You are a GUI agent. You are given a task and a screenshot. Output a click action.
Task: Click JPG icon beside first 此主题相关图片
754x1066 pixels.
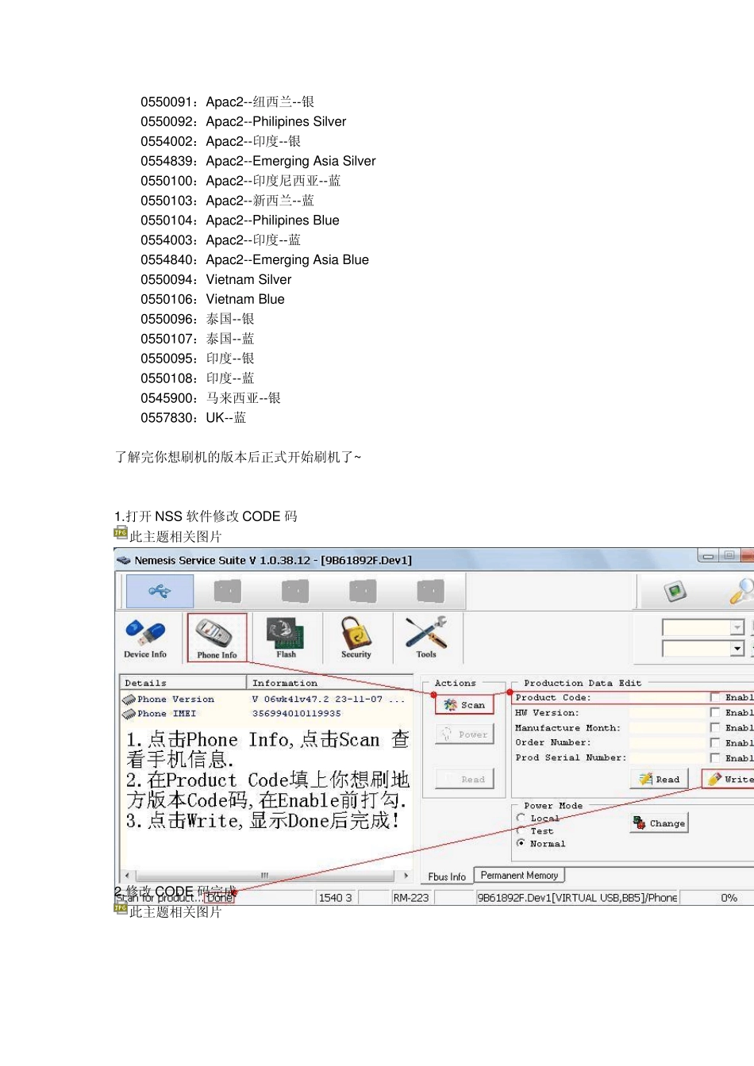(121, 533)
